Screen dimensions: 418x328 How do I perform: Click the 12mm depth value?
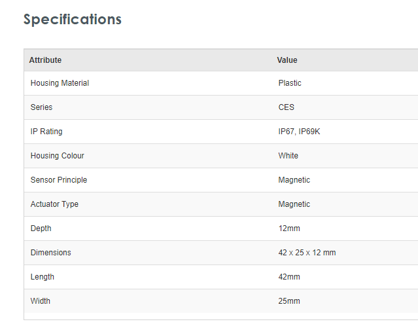[289, 228]
